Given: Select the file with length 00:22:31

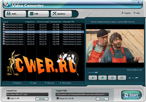Looking at the screenshot, I should click(43, 42).
